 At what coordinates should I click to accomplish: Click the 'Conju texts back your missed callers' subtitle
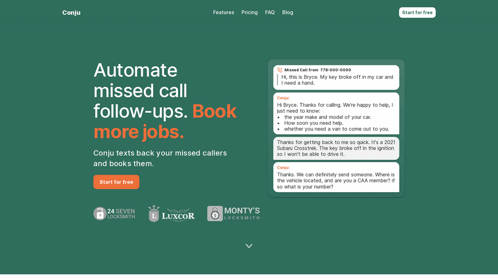(x=160, y=158)
